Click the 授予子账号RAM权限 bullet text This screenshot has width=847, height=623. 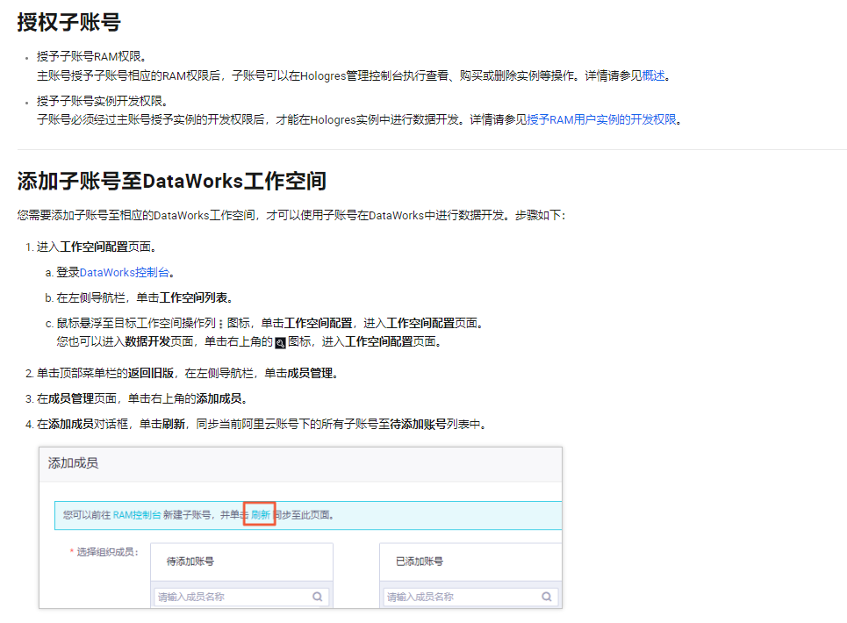90,56
